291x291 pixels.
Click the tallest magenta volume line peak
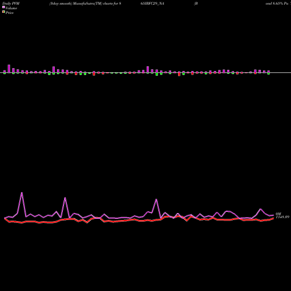click(22, 193)
